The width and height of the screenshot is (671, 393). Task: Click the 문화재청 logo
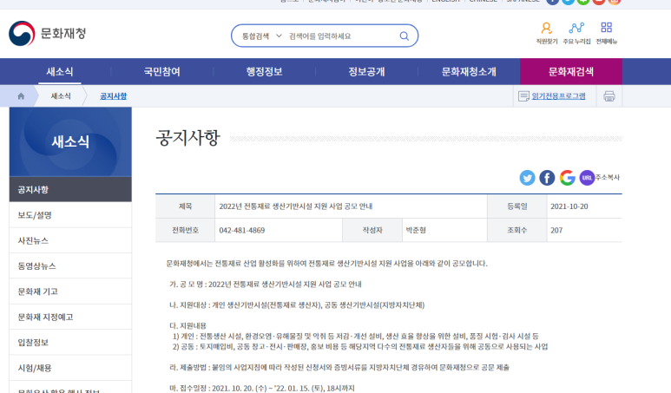(x=48, y=33)
